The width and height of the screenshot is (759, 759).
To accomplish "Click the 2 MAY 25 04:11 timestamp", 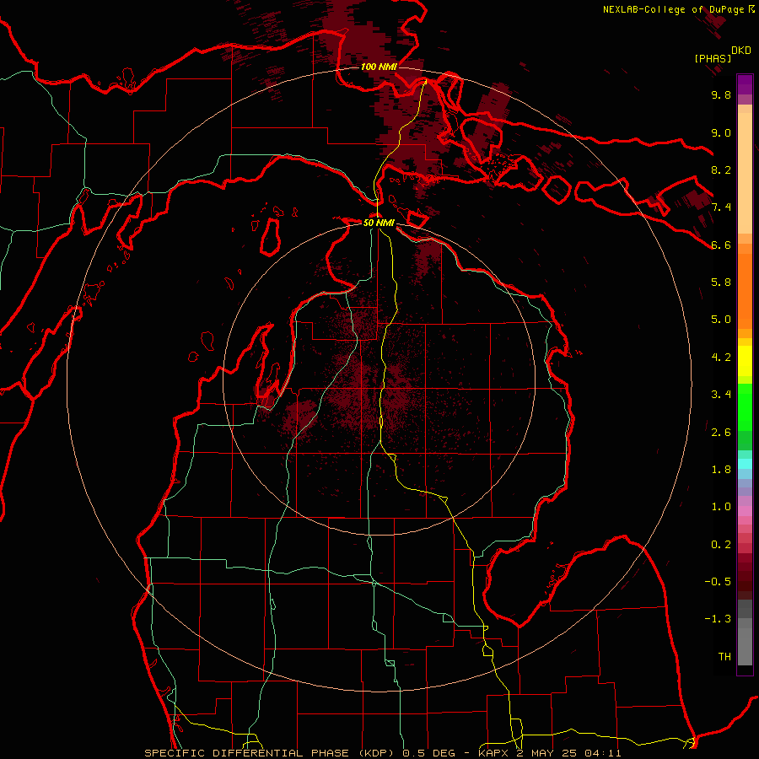I will click(569, 753).
